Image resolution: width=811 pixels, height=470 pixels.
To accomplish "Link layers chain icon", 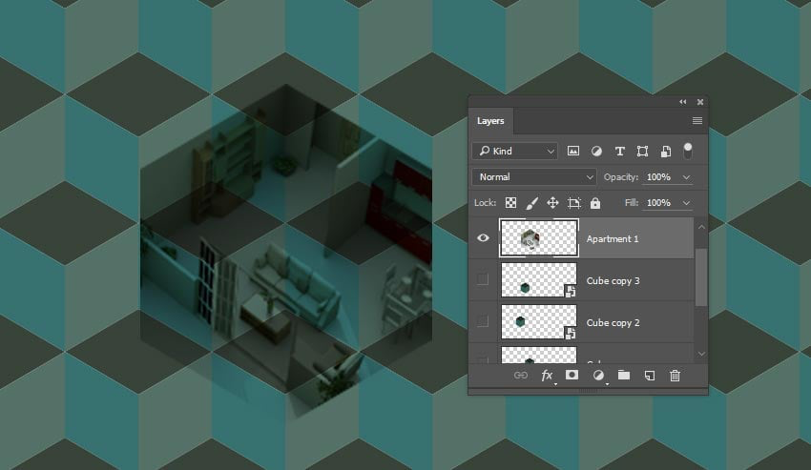I will [x=521, y=376].
